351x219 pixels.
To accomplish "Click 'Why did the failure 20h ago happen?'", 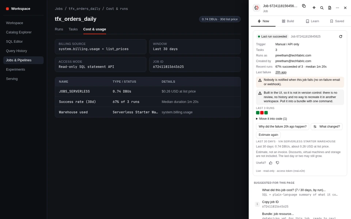I will pos(283,127).
